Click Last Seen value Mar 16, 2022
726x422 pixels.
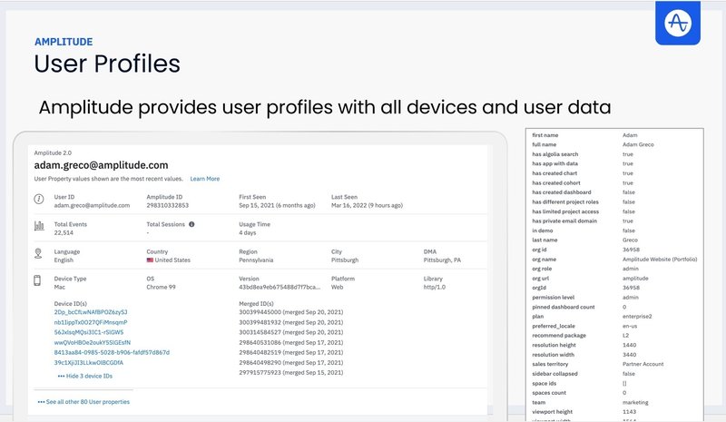tap(367, 206)
